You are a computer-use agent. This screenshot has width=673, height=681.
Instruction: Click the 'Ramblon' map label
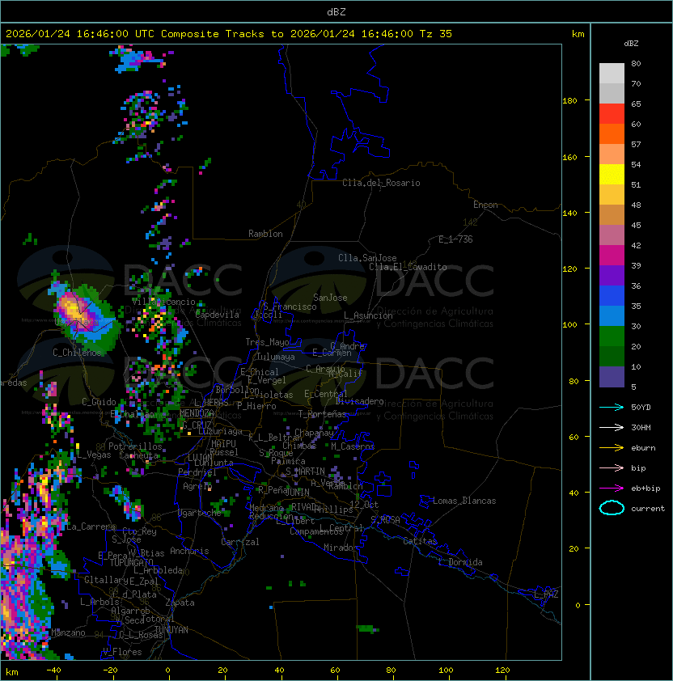point(265,234)
